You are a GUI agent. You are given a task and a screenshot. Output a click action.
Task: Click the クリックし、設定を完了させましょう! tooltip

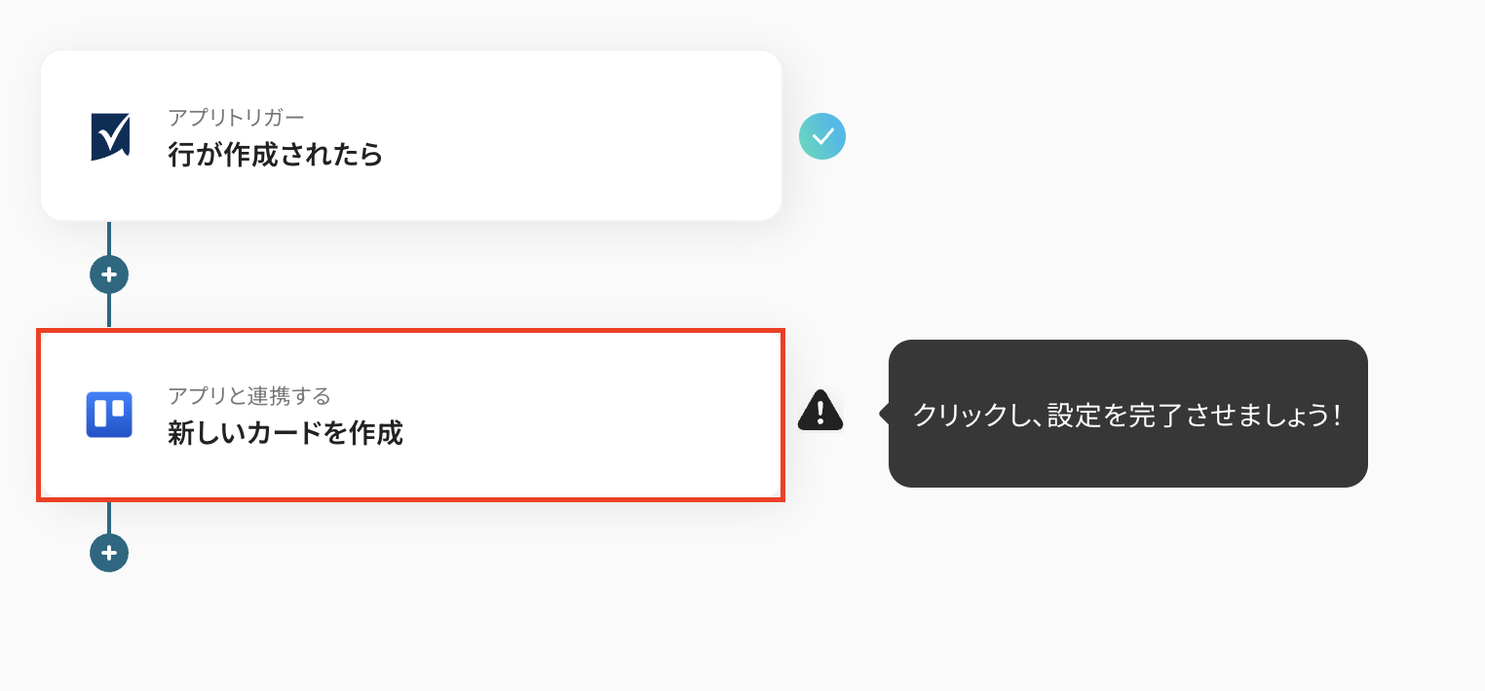pyautogui.click(x=1127, y=415)
